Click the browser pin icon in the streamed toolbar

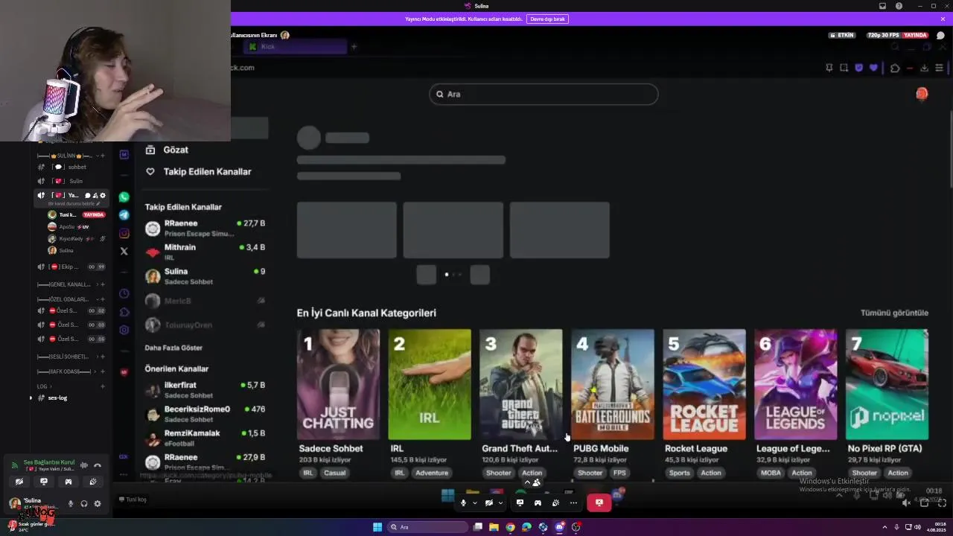(x=829, y=68)
